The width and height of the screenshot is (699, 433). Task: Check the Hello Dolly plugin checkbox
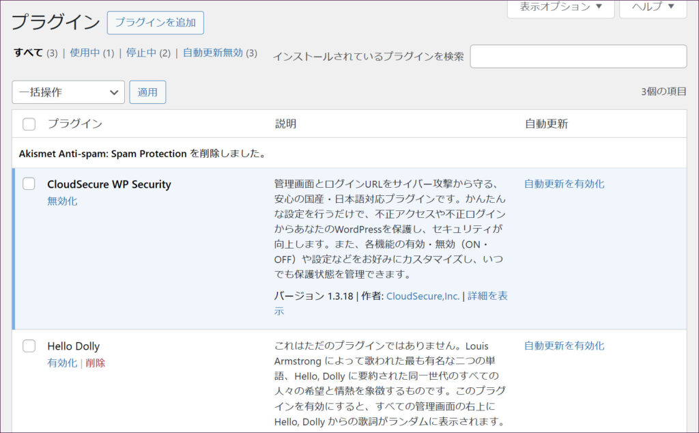coord(29,346)
